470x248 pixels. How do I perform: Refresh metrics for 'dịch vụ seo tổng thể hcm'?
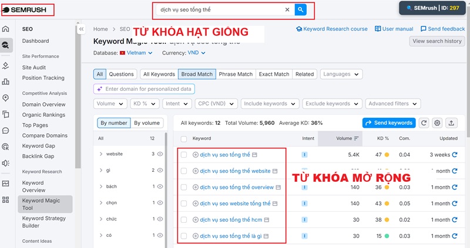(x=455, y=220)
